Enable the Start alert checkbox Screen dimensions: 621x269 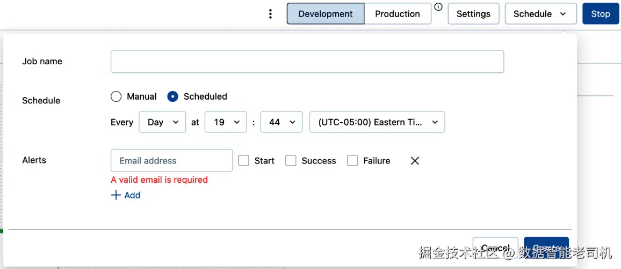[x=244, y=161]
